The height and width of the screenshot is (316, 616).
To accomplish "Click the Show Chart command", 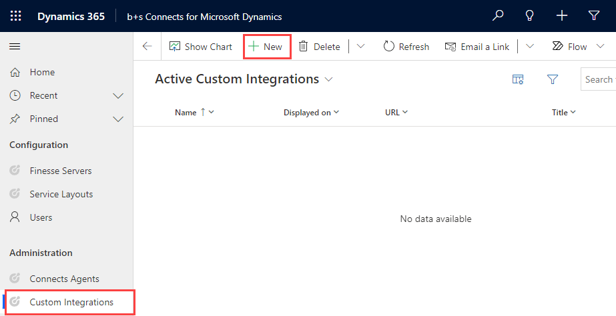I will [x=200, y=47].
